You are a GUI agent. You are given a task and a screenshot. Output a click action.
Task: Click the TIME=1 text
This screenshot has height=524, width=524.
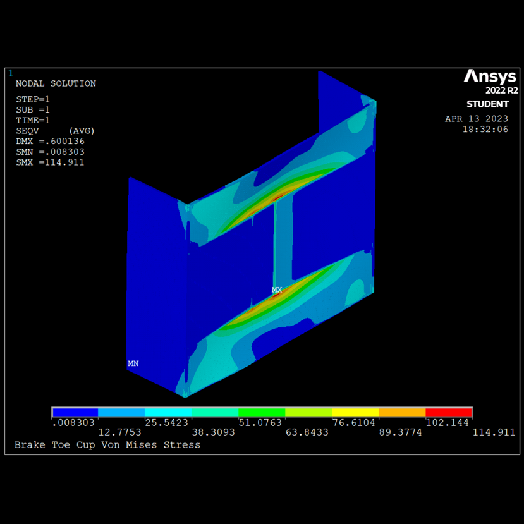[x=33, y=120]
